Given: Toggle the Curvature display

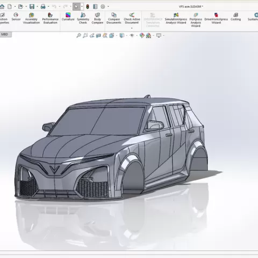Looking at the screenshot, I should [x=68, y=17].
